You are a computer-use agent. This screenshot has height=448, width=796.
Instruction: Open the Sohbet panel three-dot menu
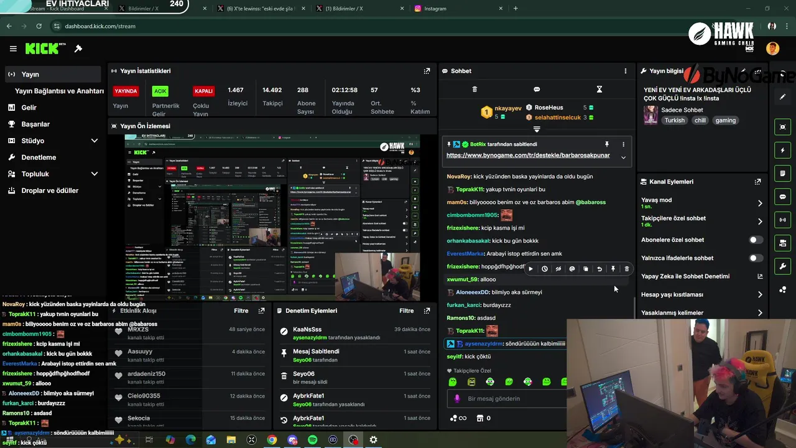pos(626,71)
